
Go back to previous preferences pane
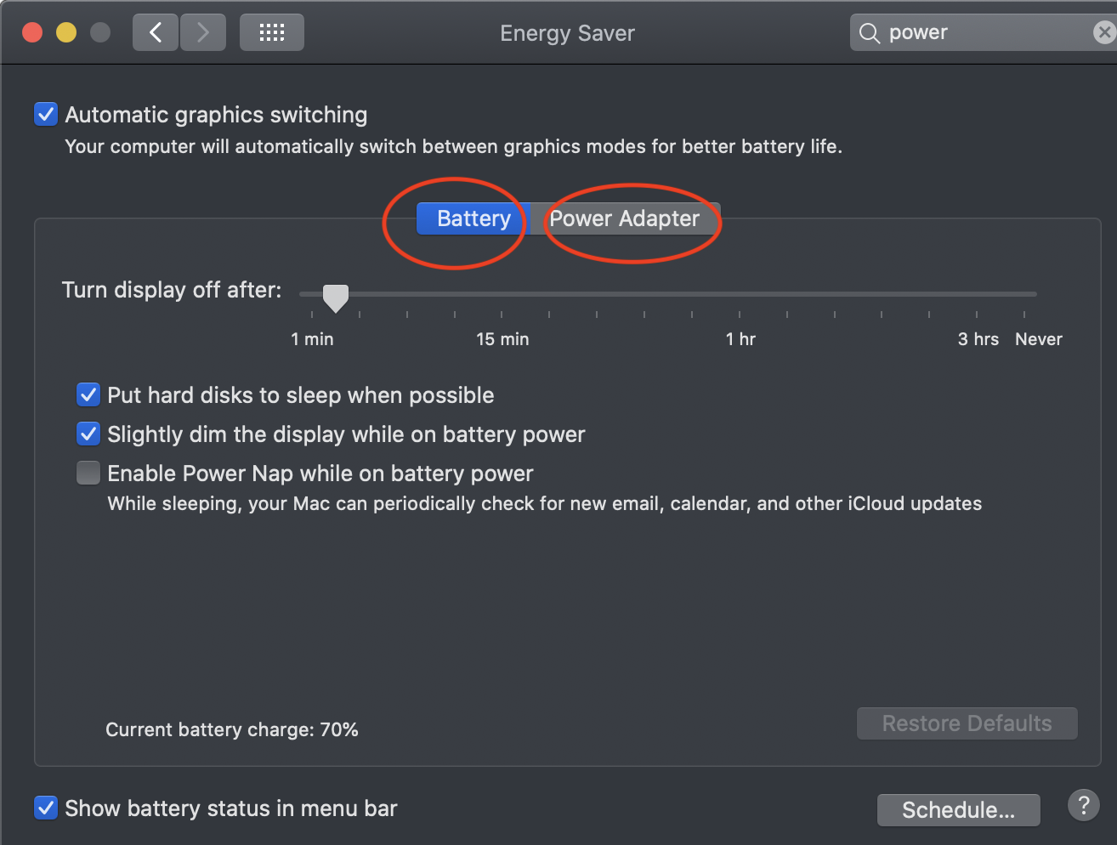click(156, 33)
